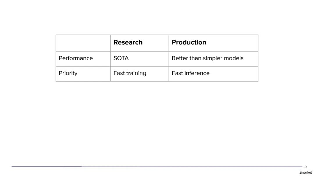Screen dimensions: 314x176
Task: Click the footer divider line
Action: tap(157, 167)
